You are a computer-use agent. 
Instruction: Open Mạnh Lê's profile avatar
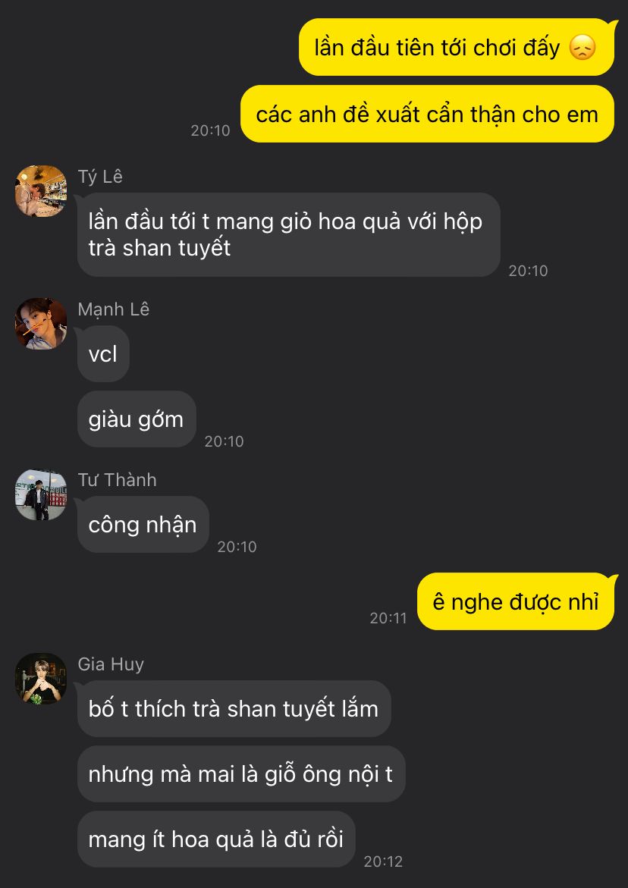41,324
